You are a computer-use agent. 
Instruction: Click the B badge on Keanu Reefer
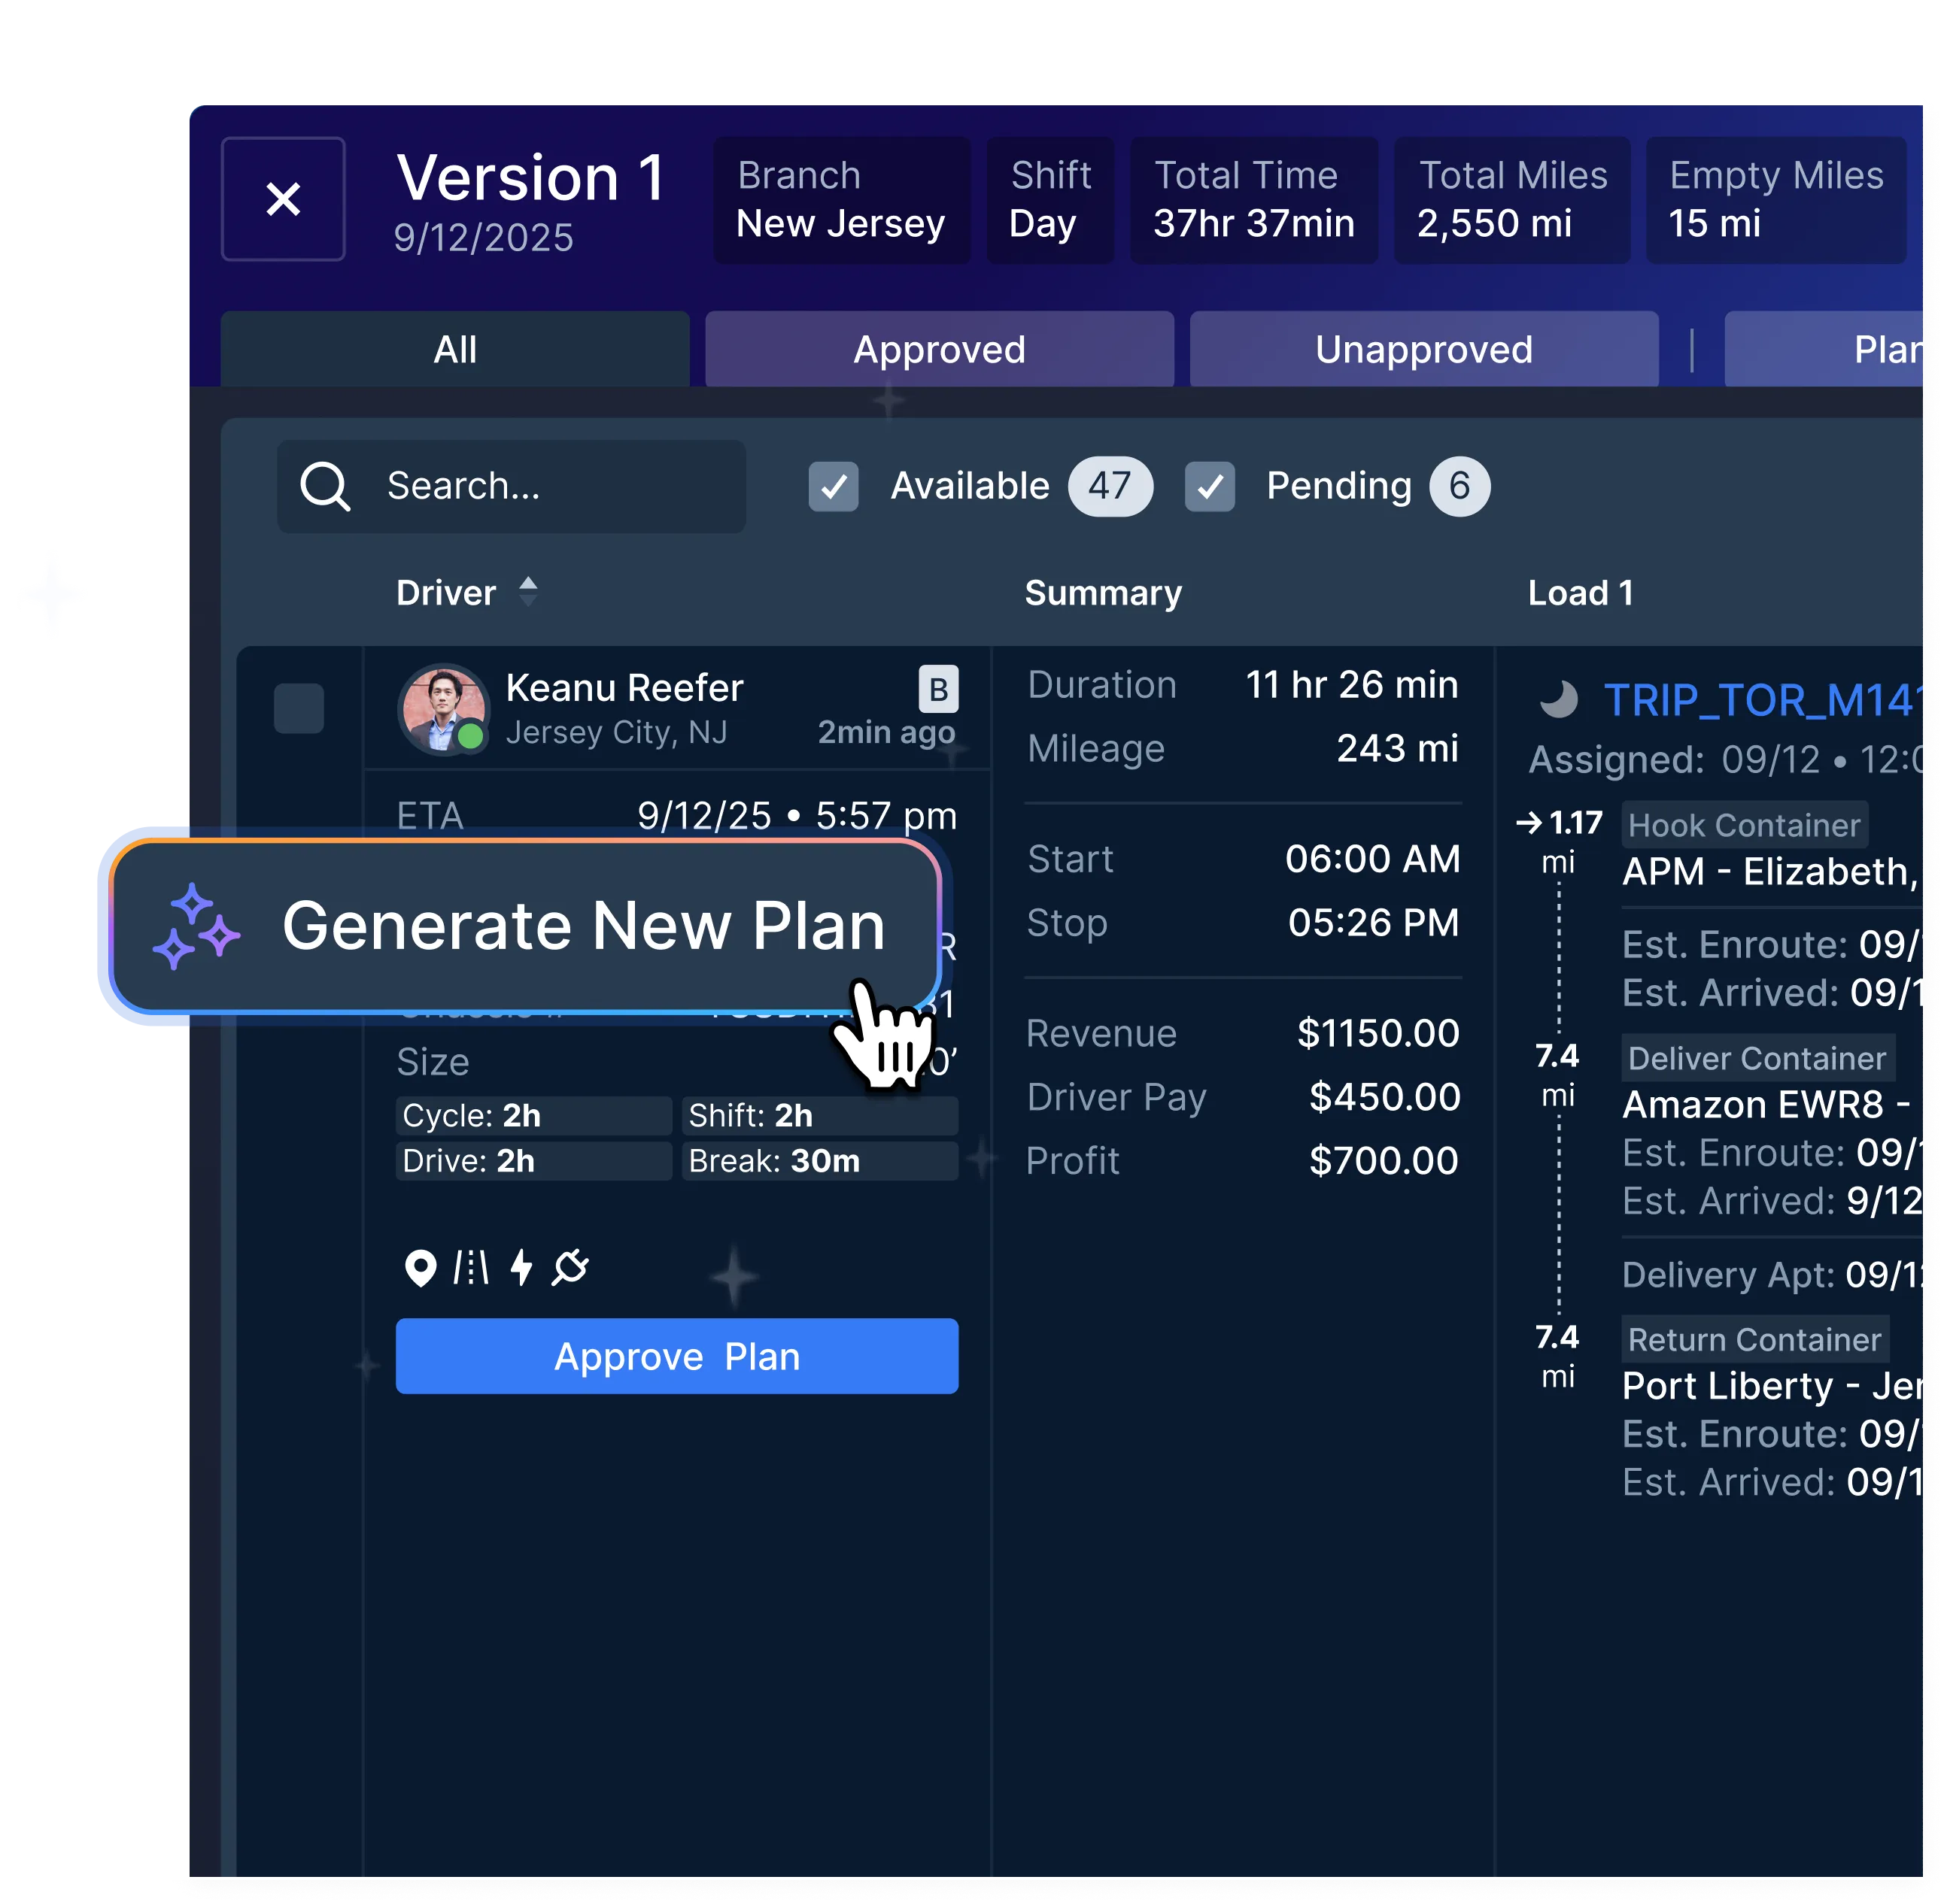937,689
